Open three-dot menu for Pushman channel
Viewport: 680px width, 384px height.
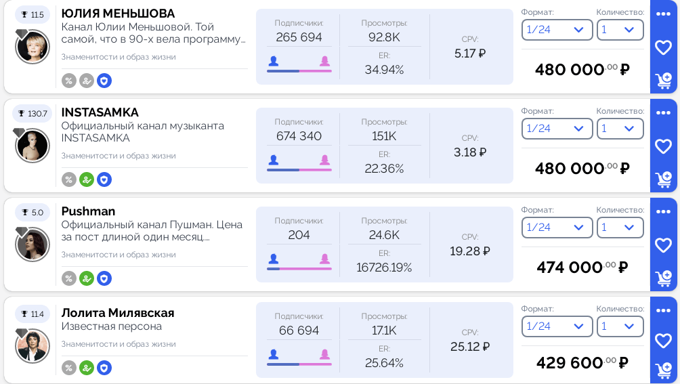coord(663,211)
